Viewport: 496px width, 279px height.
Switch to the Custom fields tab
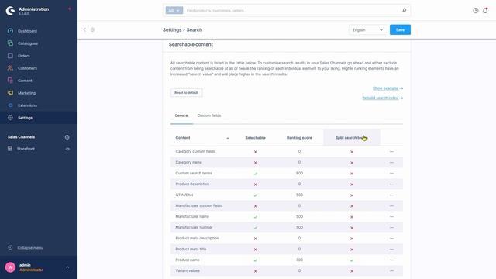[x=209, y=115]
